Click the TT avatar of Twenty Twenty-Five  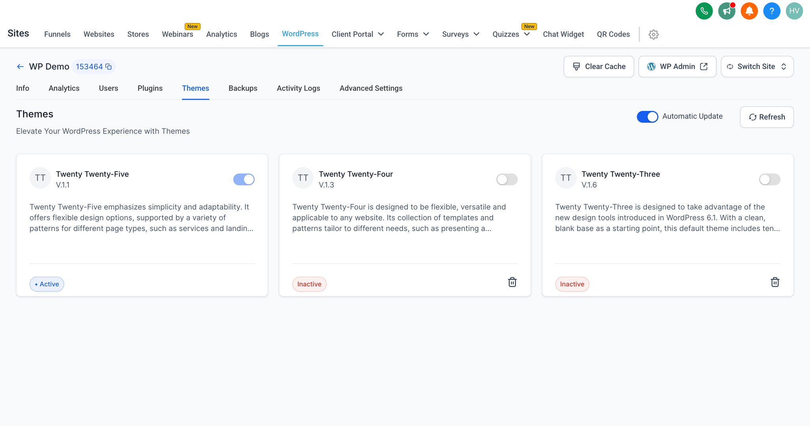pyautogui.click(x=40, y=178)
